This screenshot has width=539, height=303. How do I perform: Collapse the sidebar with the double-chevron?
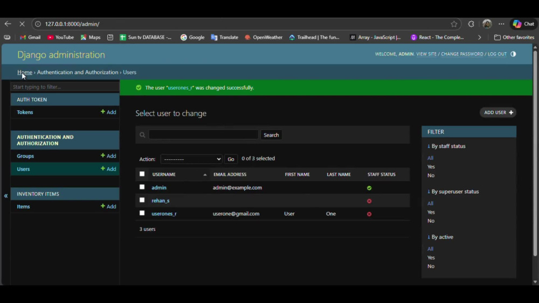tap(6, 195)
